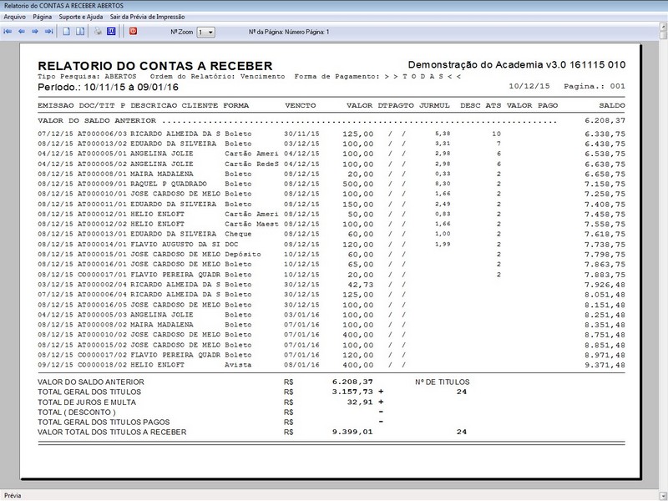668x501 pixels.
Task: Click the row AT000015/01 JOSE CARDOSO Depósito
Action: pyautogui.click(x=331, y=255)
